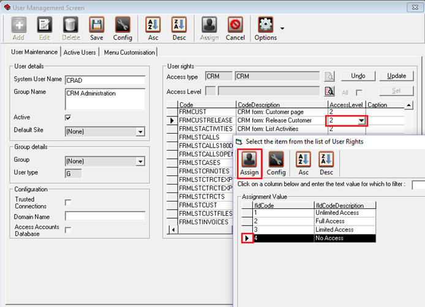Open the Group dropdown
This screenshot has height=307, width=425.
(140, 161)
